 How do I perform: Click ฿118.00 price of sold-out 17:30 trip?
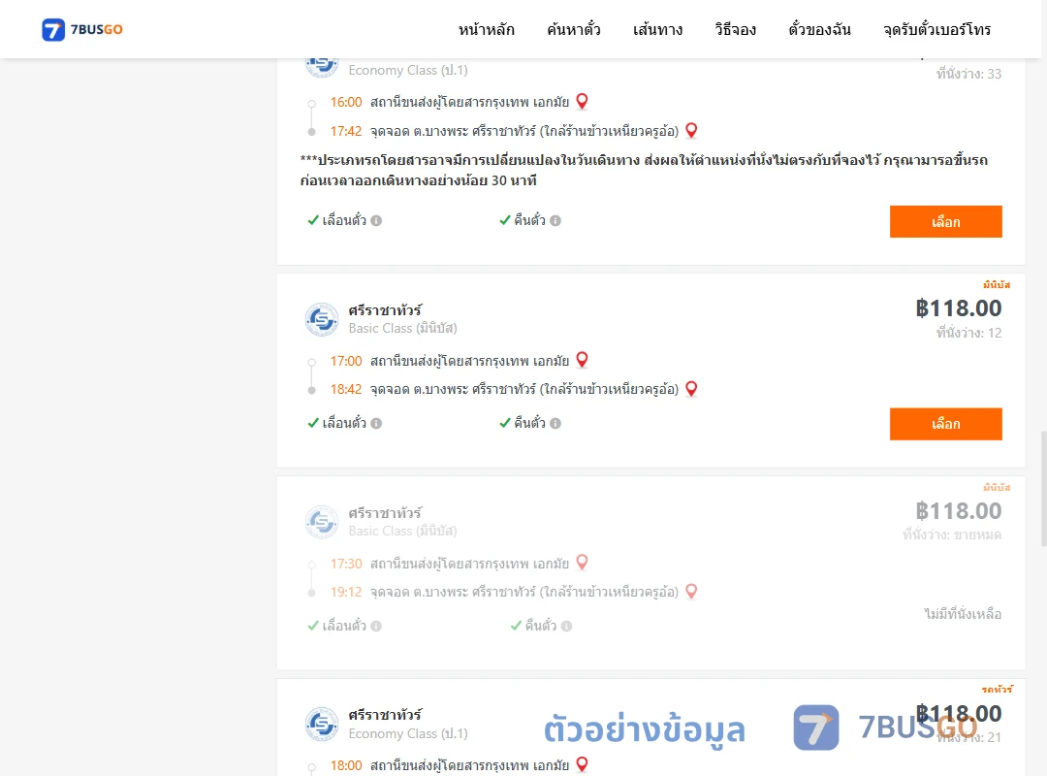tap(958, 510)
